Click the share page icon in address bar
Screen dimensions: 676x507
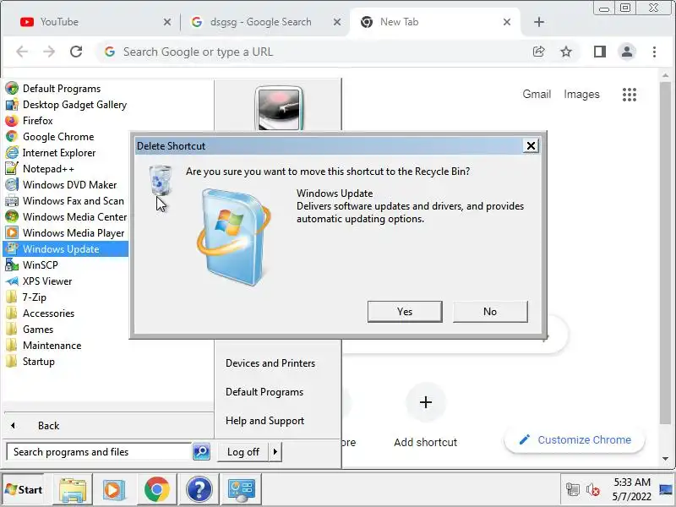(538, 52)
